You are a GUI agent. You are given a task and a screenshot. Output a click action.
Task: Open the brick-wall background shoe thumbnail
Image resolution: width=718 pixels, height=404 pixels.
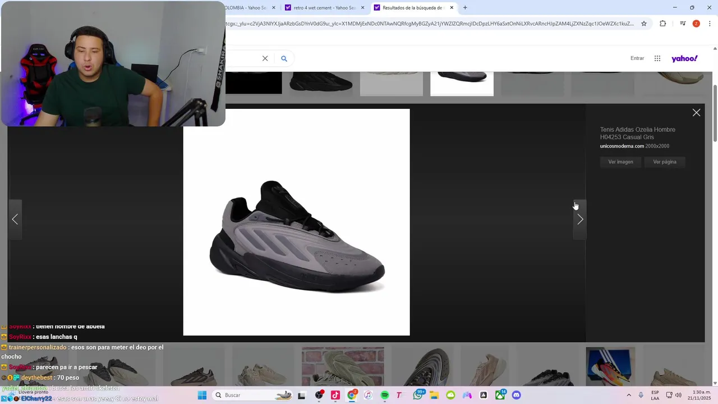(x=343, y=366)
